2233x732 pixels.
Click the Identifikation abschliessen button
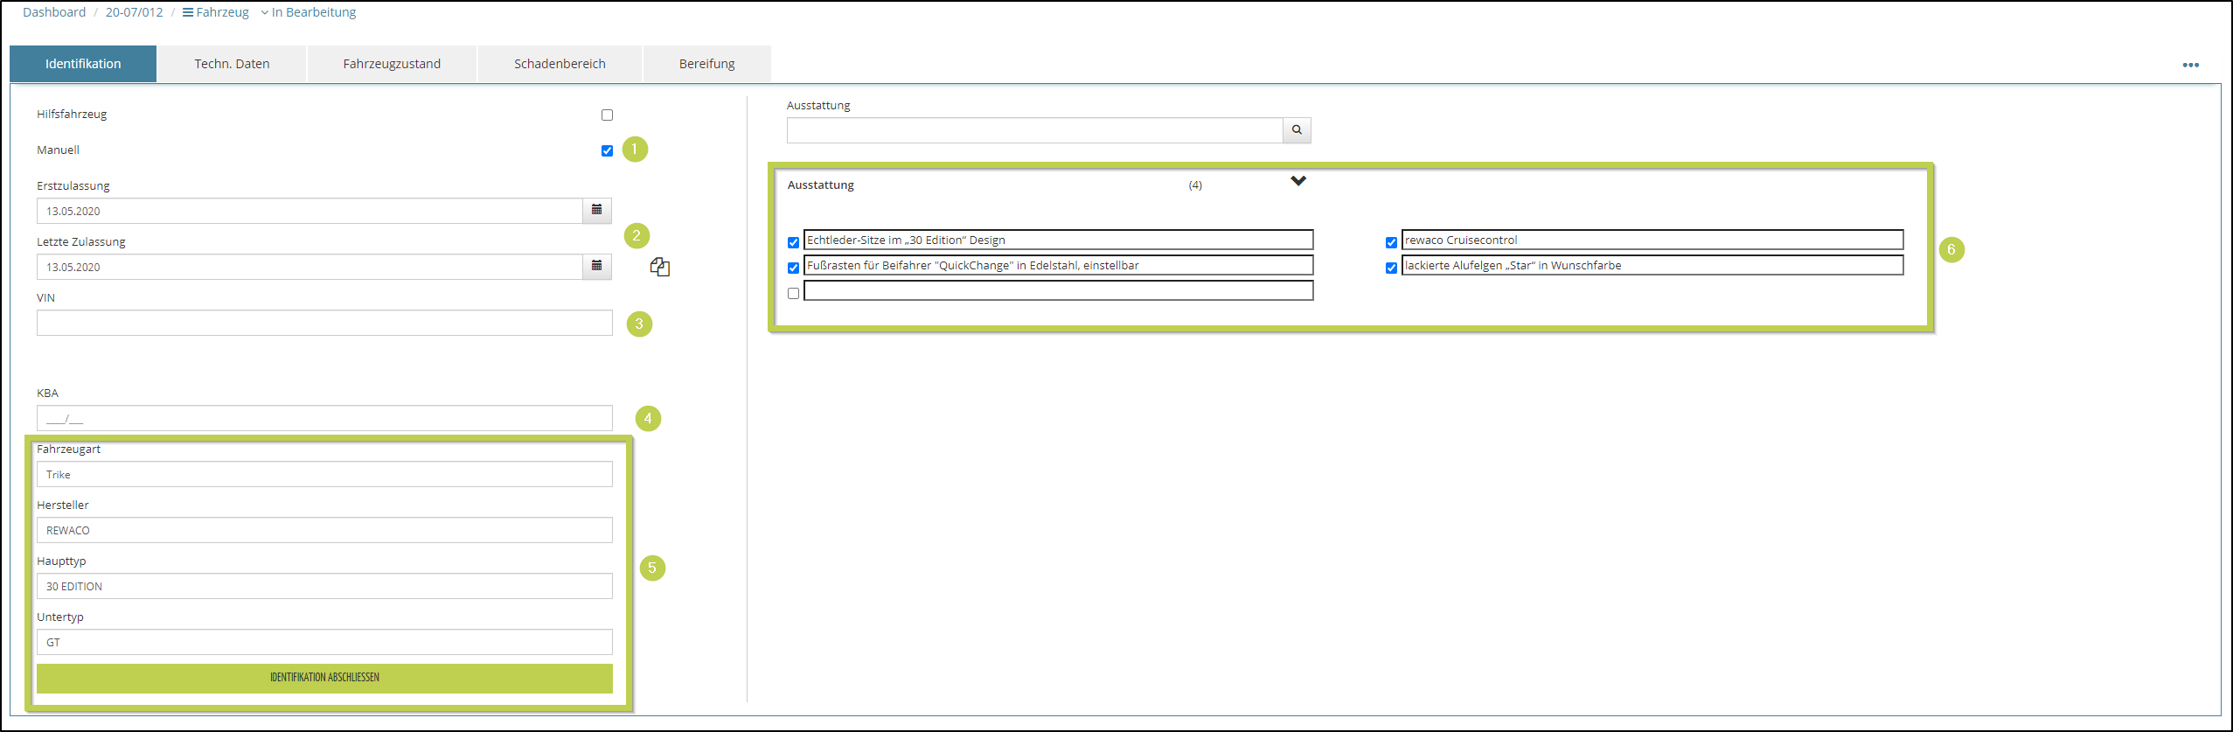pyautogui.click(x=324, y=678)
